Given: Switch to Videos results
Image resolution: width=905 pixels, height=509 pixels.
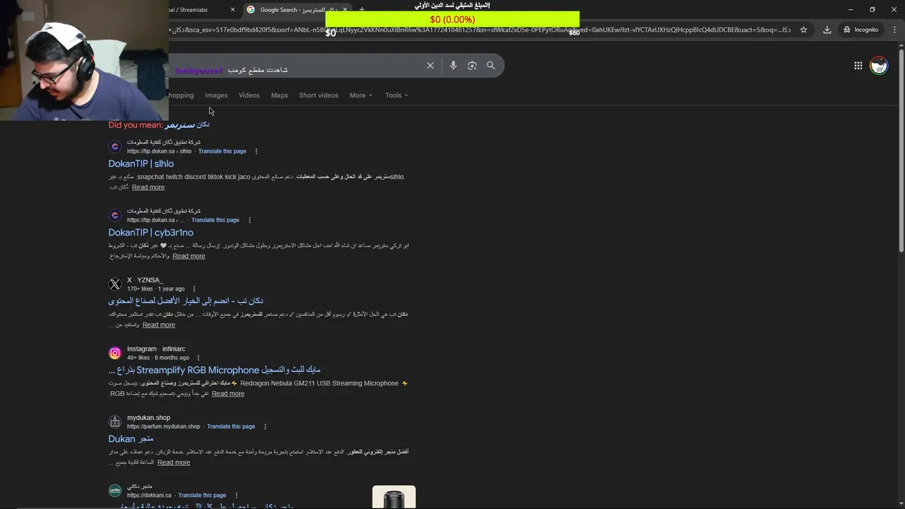Looking at the screenshot, I should coord(249,95).
